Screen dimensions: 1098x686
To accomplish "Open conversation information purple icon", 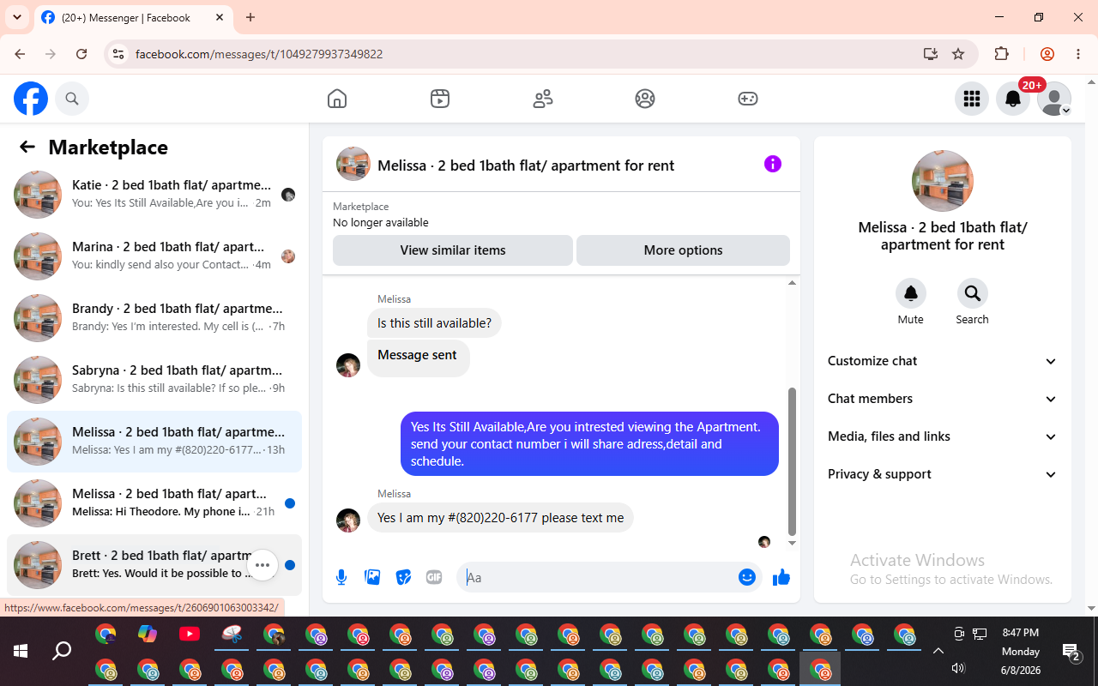I will pyautogui.click(x=773, y=164).
